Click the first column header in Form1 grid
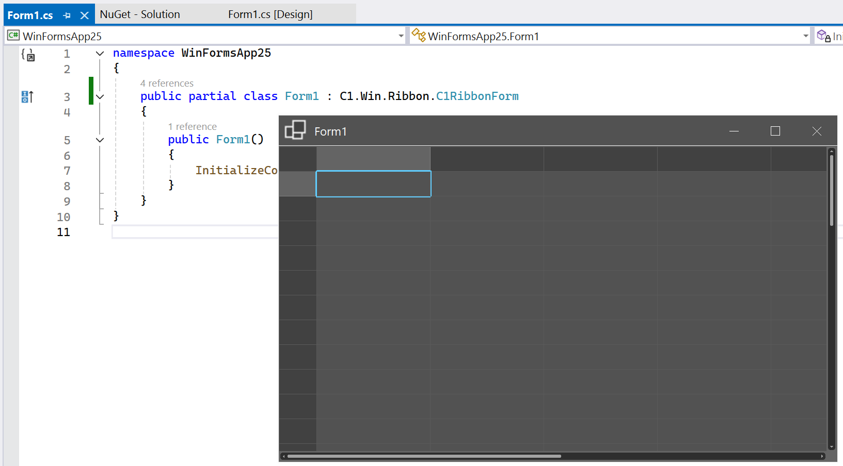This screenshot has height=466, width=843. 373,159
